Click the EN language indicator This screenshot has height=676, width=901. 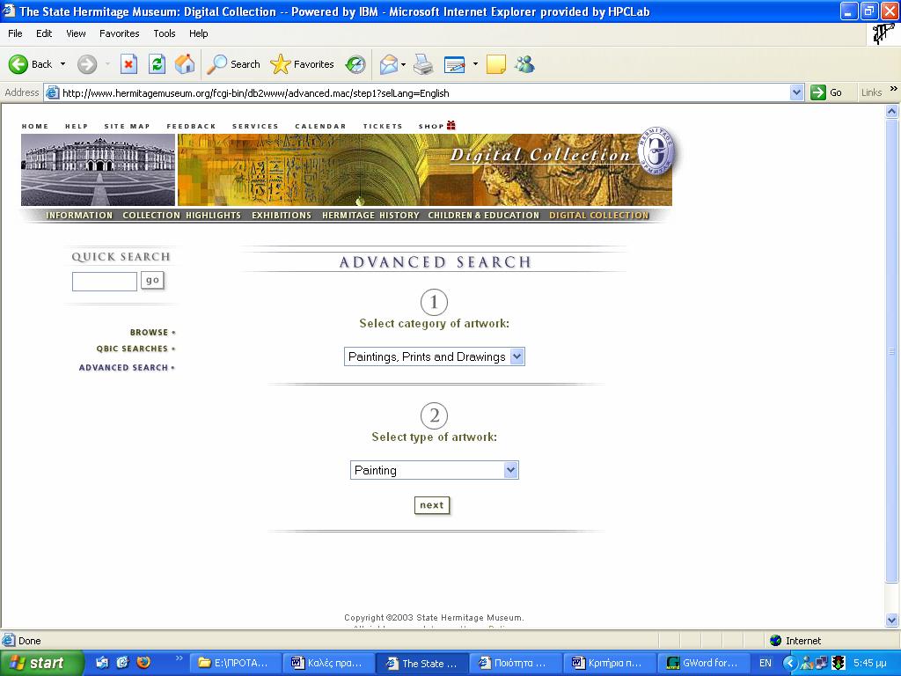[765, 663]
